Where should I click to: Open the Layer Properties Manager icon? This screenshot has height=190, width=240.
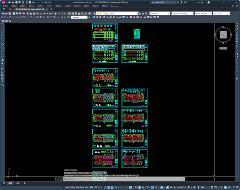94,14
